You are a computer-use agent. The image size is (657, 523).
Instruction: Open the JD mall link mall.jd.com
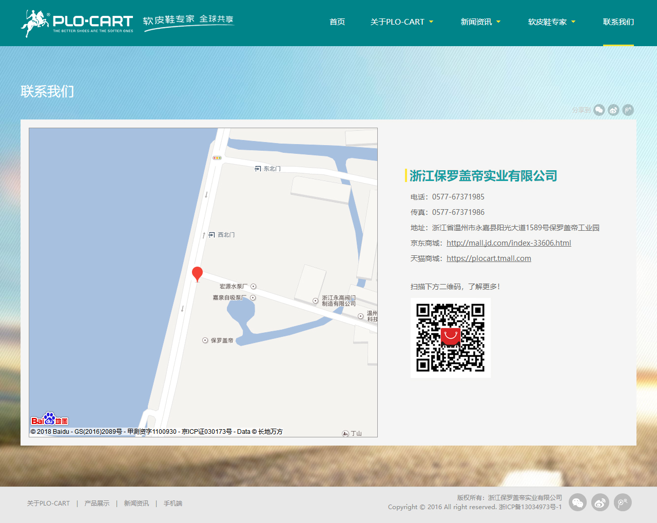click(x=509, y=243)
